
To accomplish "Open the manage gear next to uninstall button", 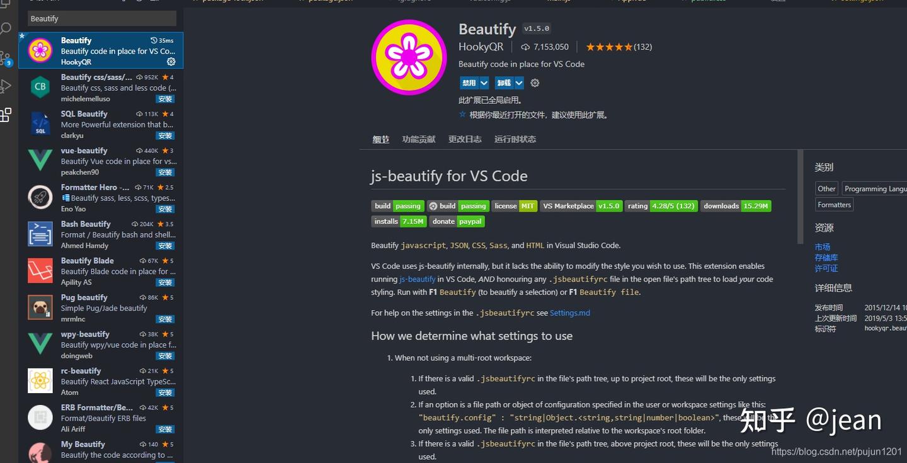I will click(534, 83).
